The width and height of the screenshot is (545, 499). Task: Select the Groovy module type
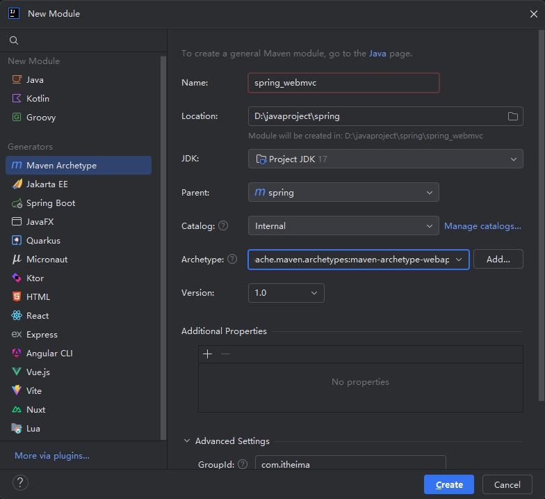(79, 117)
